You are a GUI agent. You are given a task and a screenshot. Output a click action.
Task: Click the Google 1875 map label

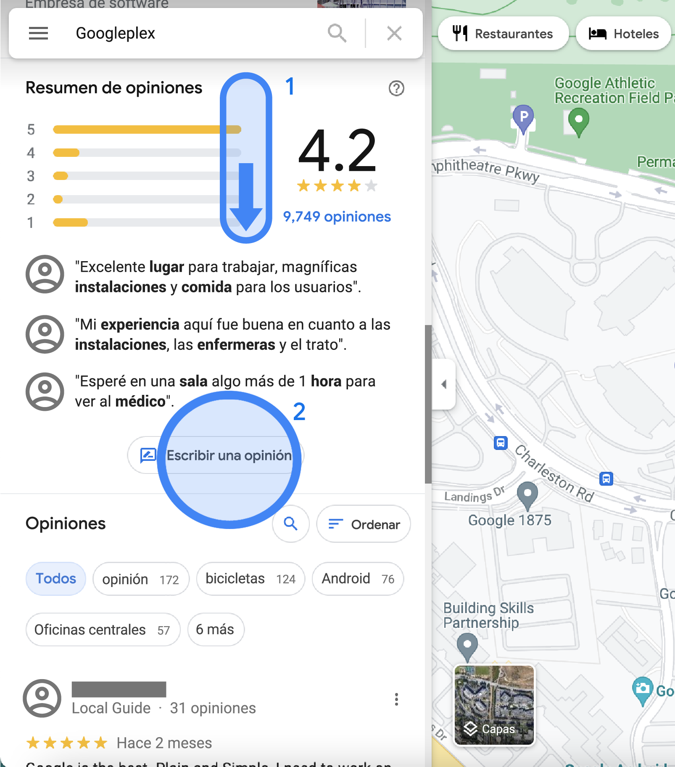[510, 520]
